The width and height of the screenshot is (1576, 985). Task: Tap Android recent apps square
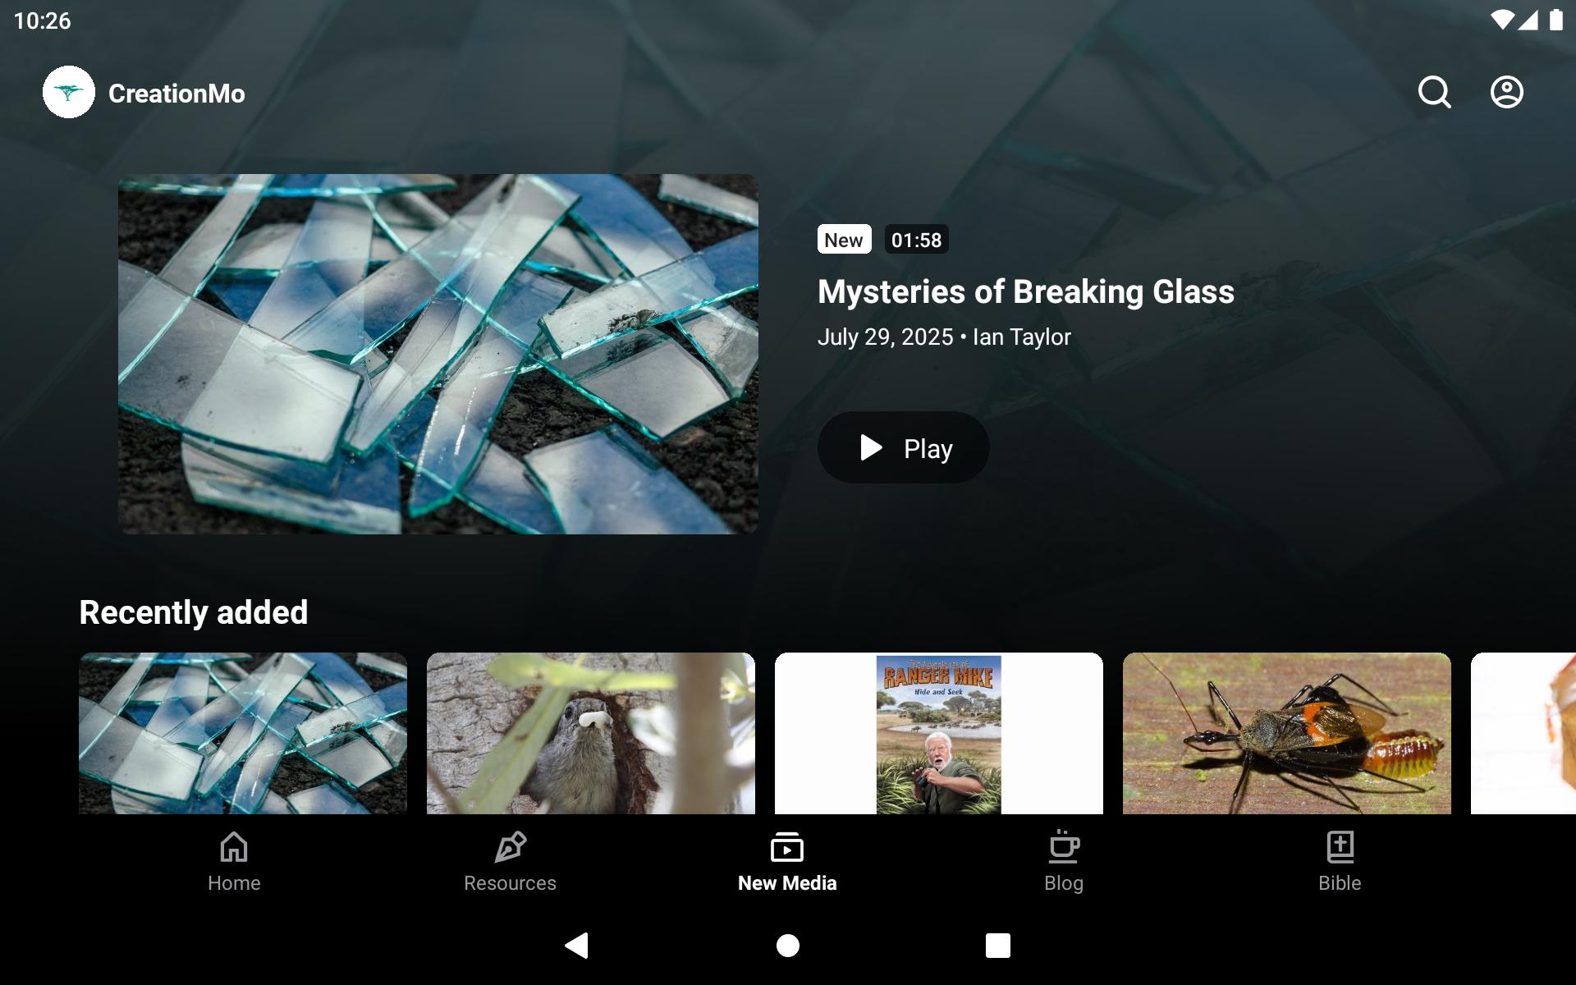(998, 946)
